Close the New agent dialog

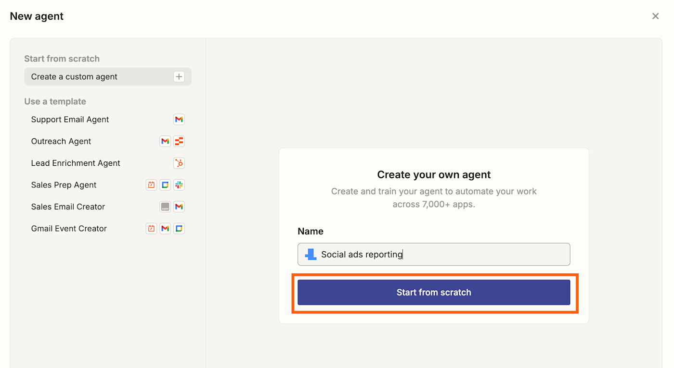pyautogui.click(x=655, y=16)
